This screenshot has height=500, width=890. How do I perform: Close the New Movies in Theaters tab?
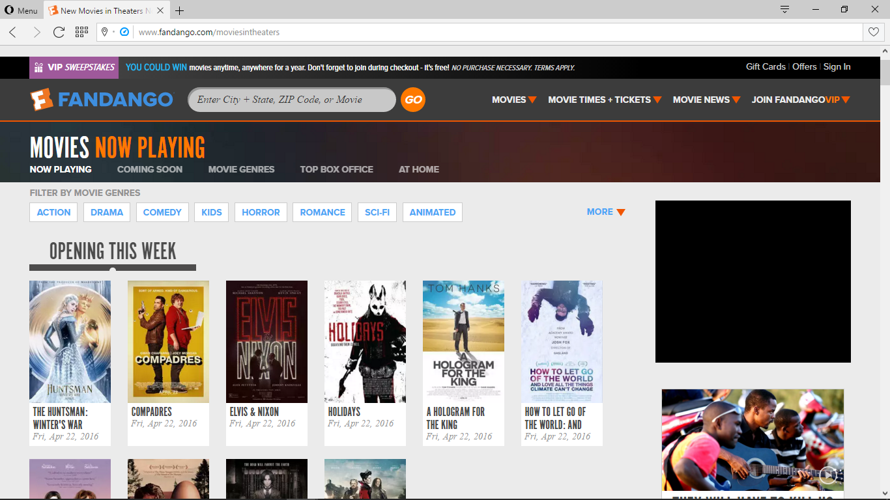(x=160, y=10)
